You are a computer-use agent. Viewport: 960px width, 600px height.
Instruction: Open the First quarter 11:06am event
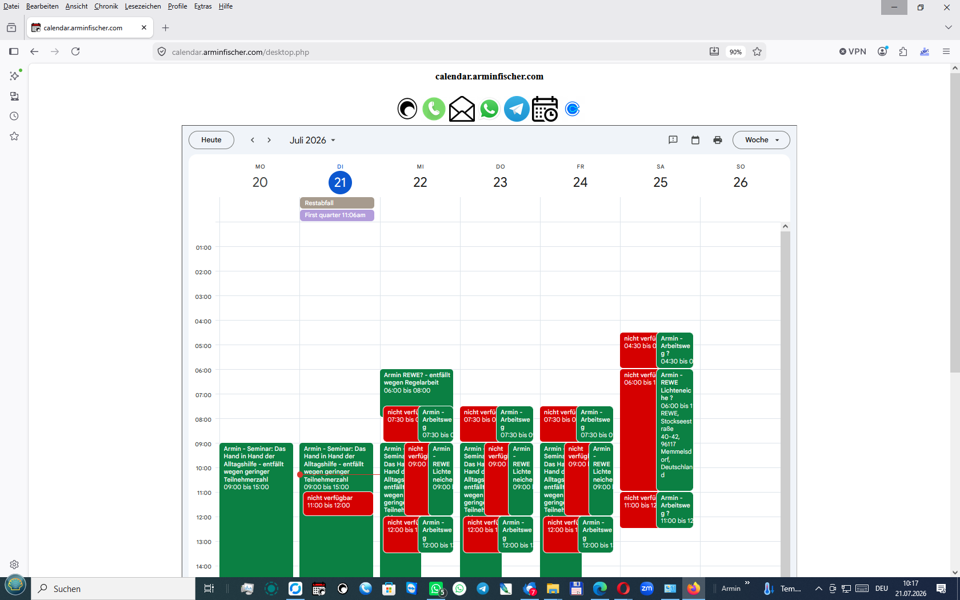coord(337,215)
